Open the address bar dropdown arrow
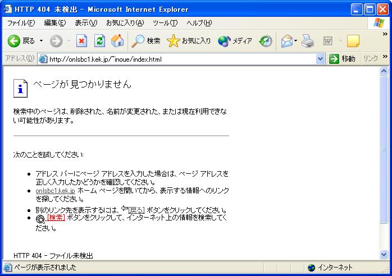Image resolution: width=392 pixels, height=276 pixels. 320,59
